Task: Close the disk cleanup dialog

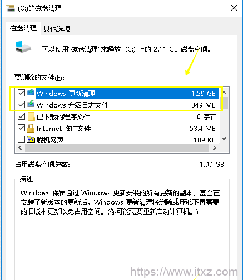Action: tap(234, 8)
